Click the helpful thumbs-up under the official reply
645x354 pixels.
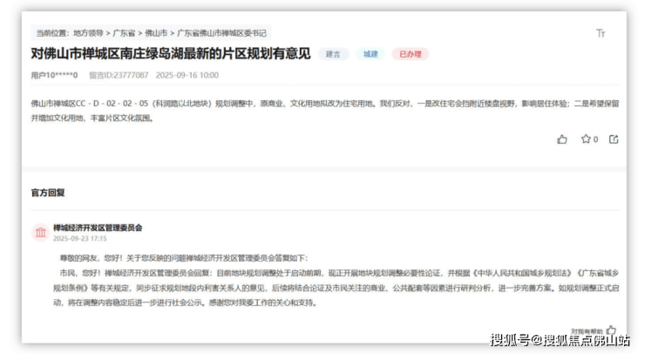pyautogui.click(x=611, y=330)
